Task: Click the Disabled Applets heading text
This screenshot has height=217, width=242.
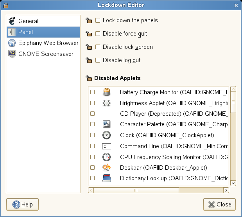Action: [117, 78]
